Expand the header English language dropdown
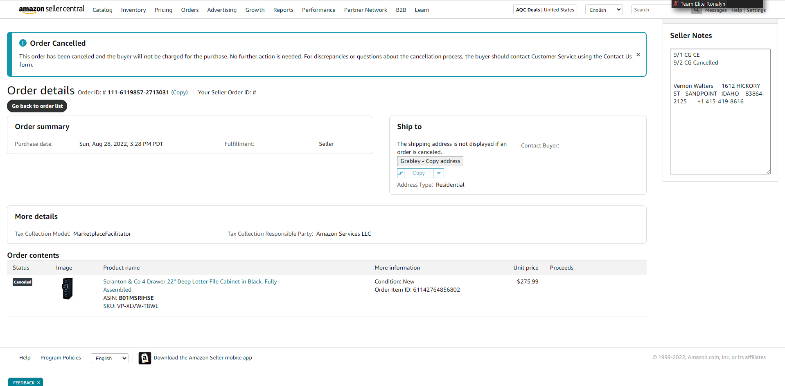 [x=604, y=10]
